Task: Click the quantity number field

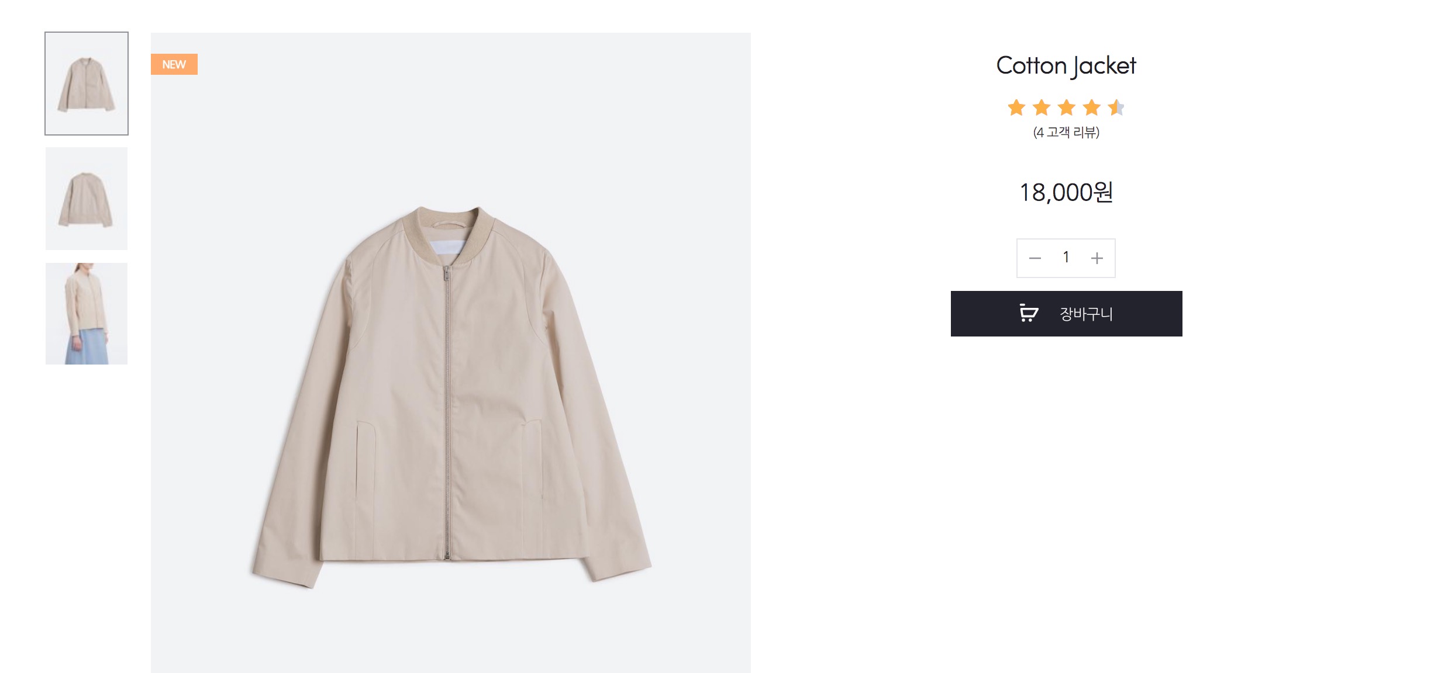Action: [x=1066, y=258]
